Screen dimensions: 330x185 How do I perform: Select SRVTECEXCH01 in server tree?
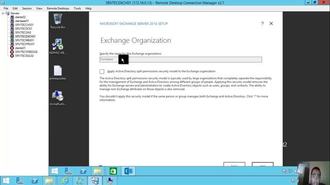pos(25,36)
